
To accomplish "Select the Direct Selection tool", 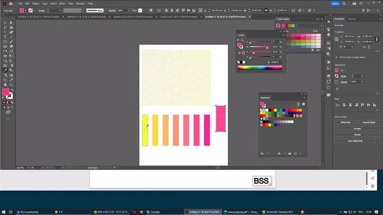I will [11, 23].
